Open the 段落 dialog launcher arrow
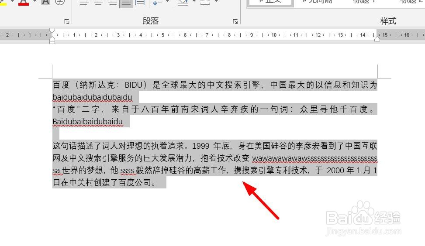Image resolution: width=425 pixels, height=246 pixels. pyautogui.click(x=235, y=21)
